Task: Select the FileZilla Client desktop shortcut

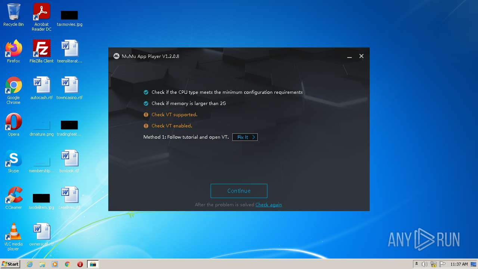Action: point(41,52)
